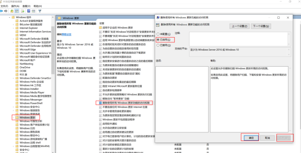
Task: Open help via the blue question-mark icon
Action: (x=29, y=11)
